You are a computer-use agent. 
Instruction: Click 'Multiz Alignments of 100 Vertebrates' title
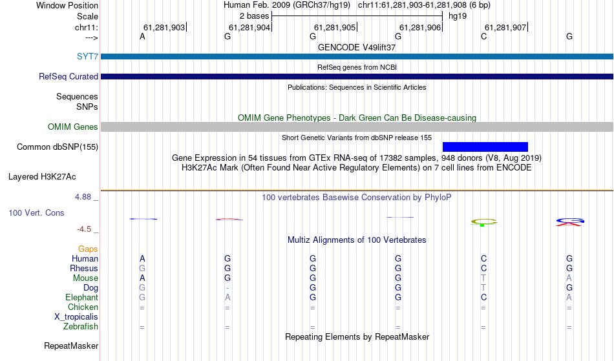tap(357, 240)
